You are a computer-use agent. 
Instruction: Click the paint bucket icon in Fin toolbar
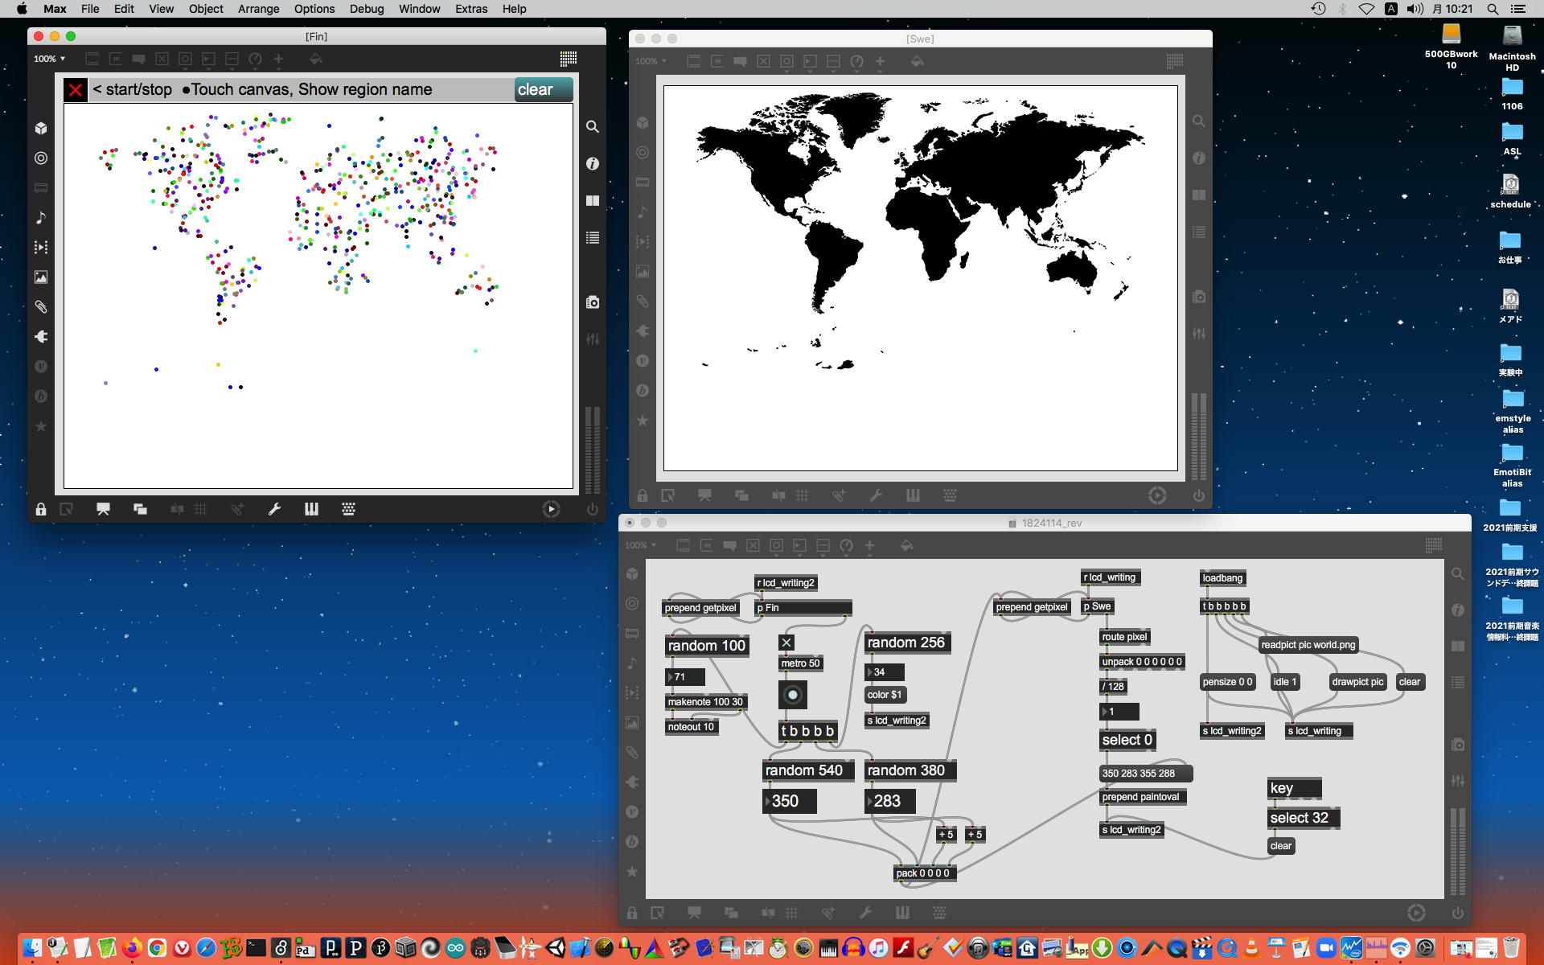point(315,59)
